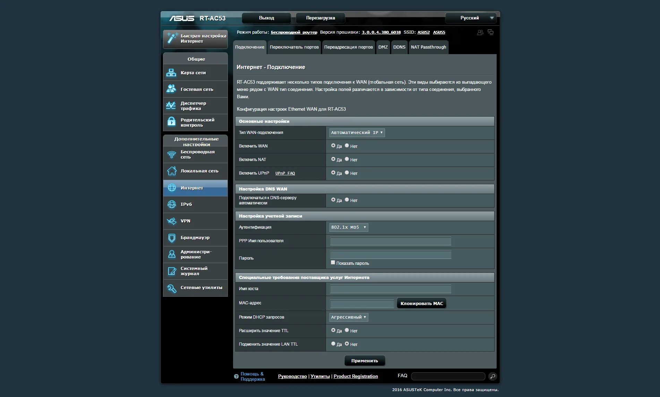Click the network clients monitor icon in header
The height and width of the screenshot is (397, 660).
tap(490, 32)
